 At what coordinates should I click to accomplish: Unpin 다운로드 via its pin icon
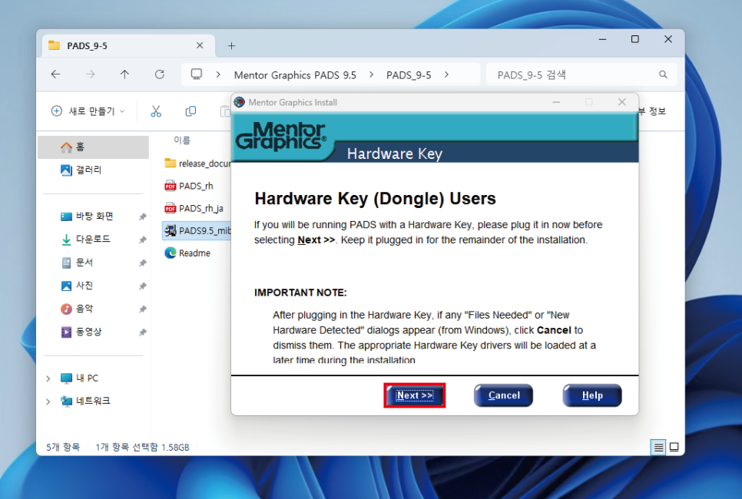coord(142,240)
